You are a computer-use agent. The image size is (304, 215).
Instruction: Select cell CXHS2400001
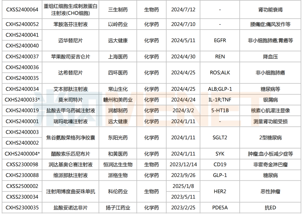pyautogui.click(x=22, y=121)
